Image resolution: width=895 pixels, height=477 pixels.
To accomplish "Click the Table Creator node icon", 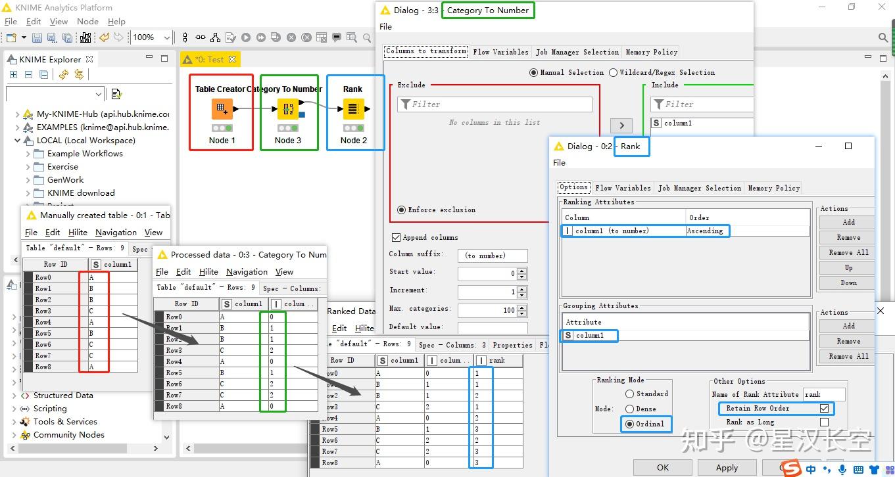I will [x=222, y=109].
